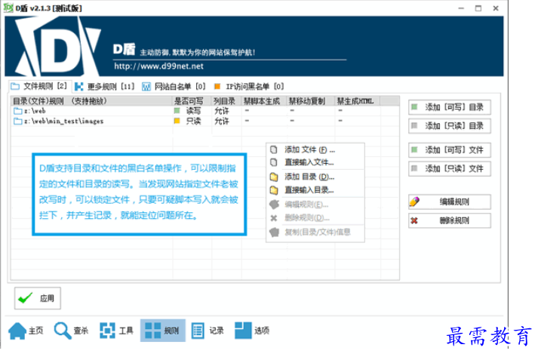
Task: Click 允许 cell in z:\web row
Action: point(222,111)
